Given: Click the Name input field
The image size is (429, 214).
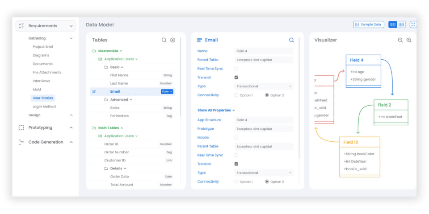Looking at the screenshot, I should click(264, 51).
